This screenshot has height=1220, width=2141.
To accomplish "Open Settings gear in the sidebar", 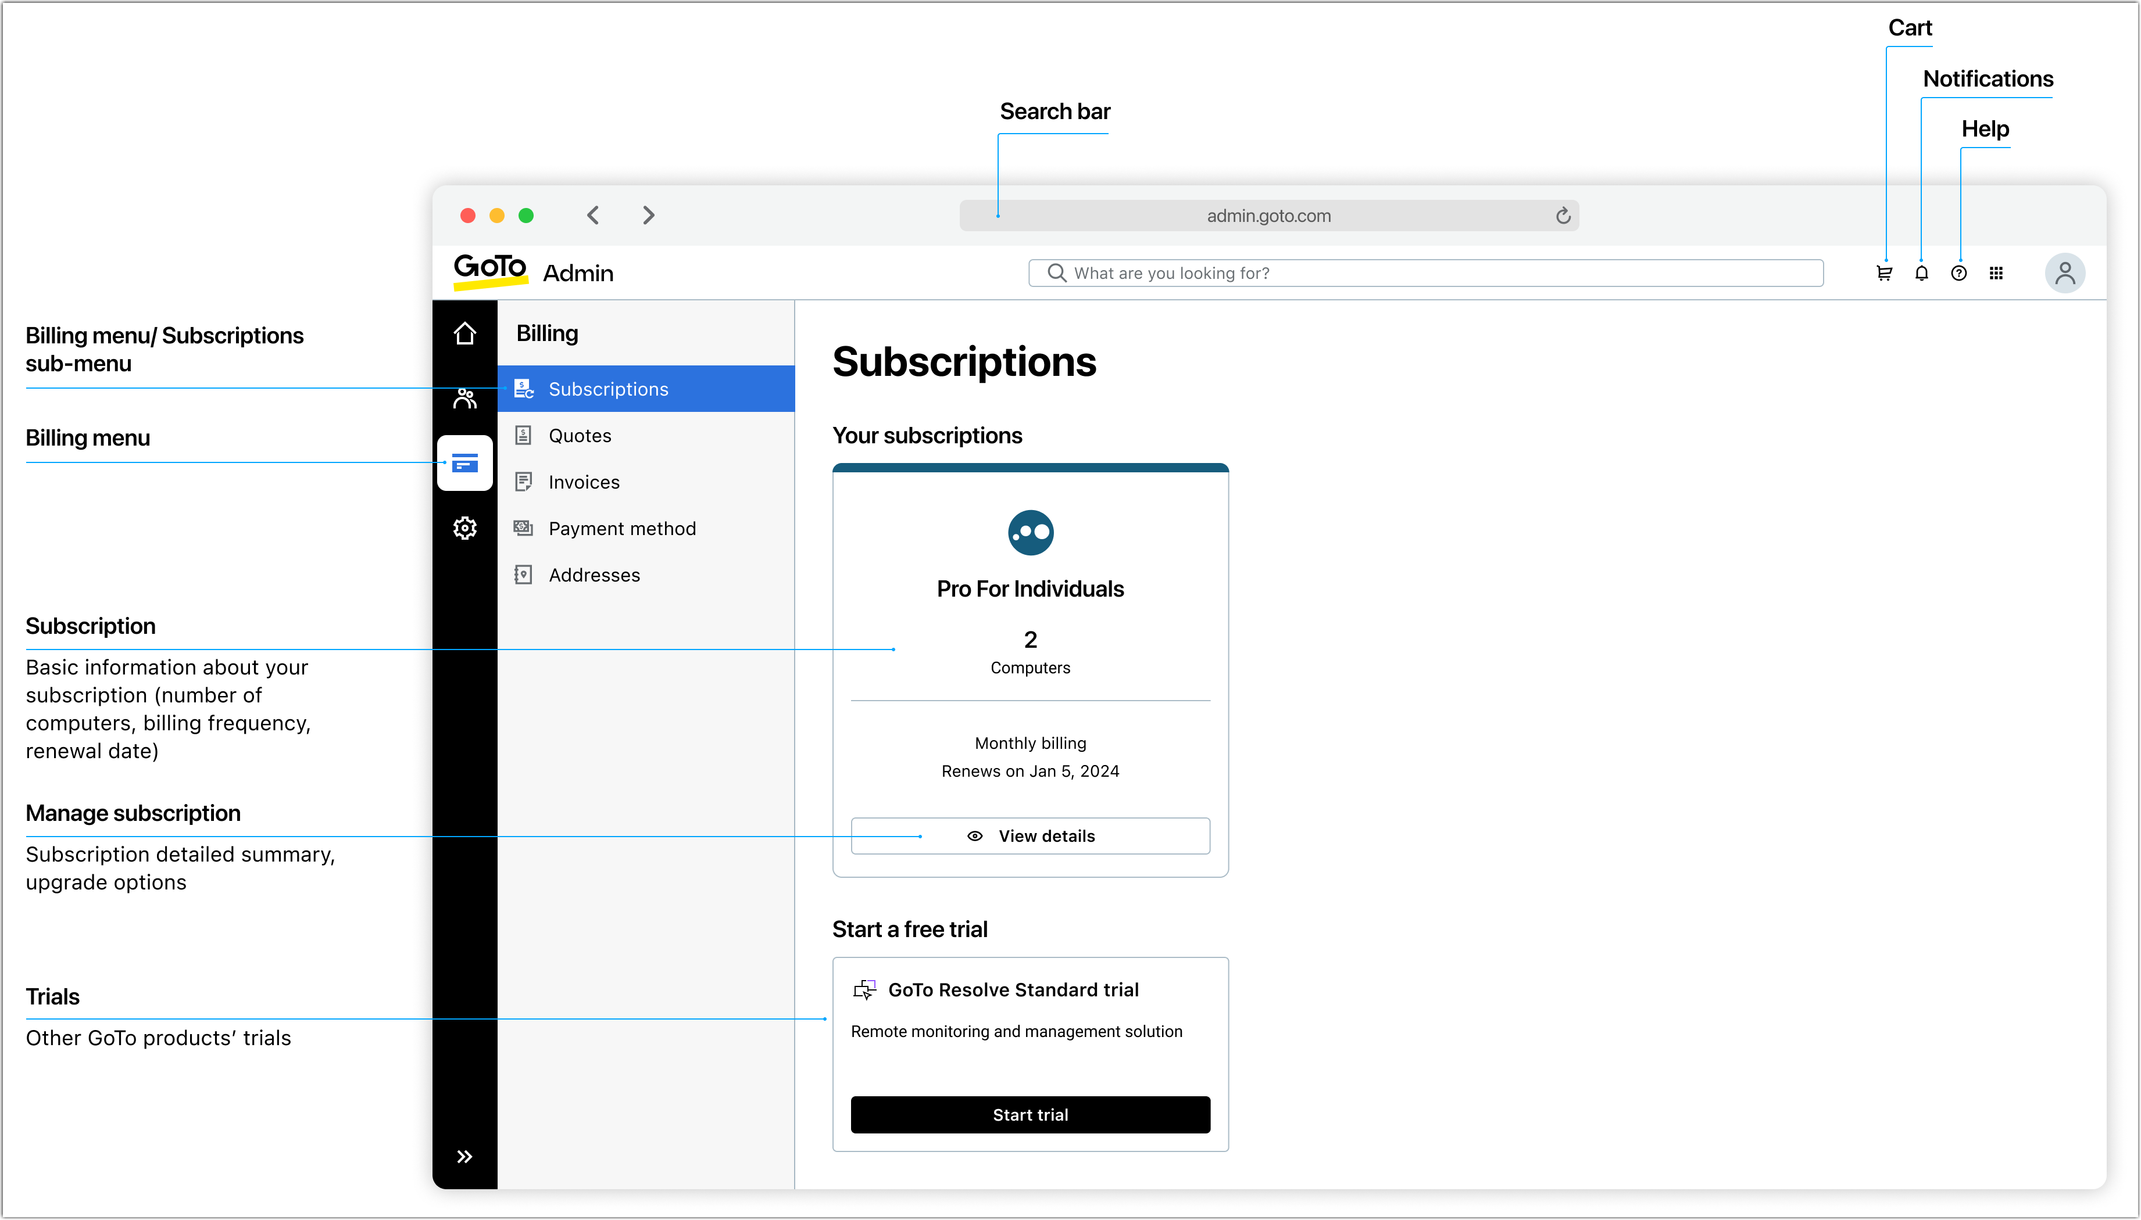I will point(464,528).
